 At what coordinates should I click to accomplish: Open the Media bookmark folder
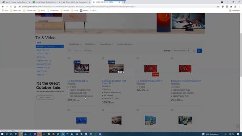pyautogui.click(x=42, y=11)
